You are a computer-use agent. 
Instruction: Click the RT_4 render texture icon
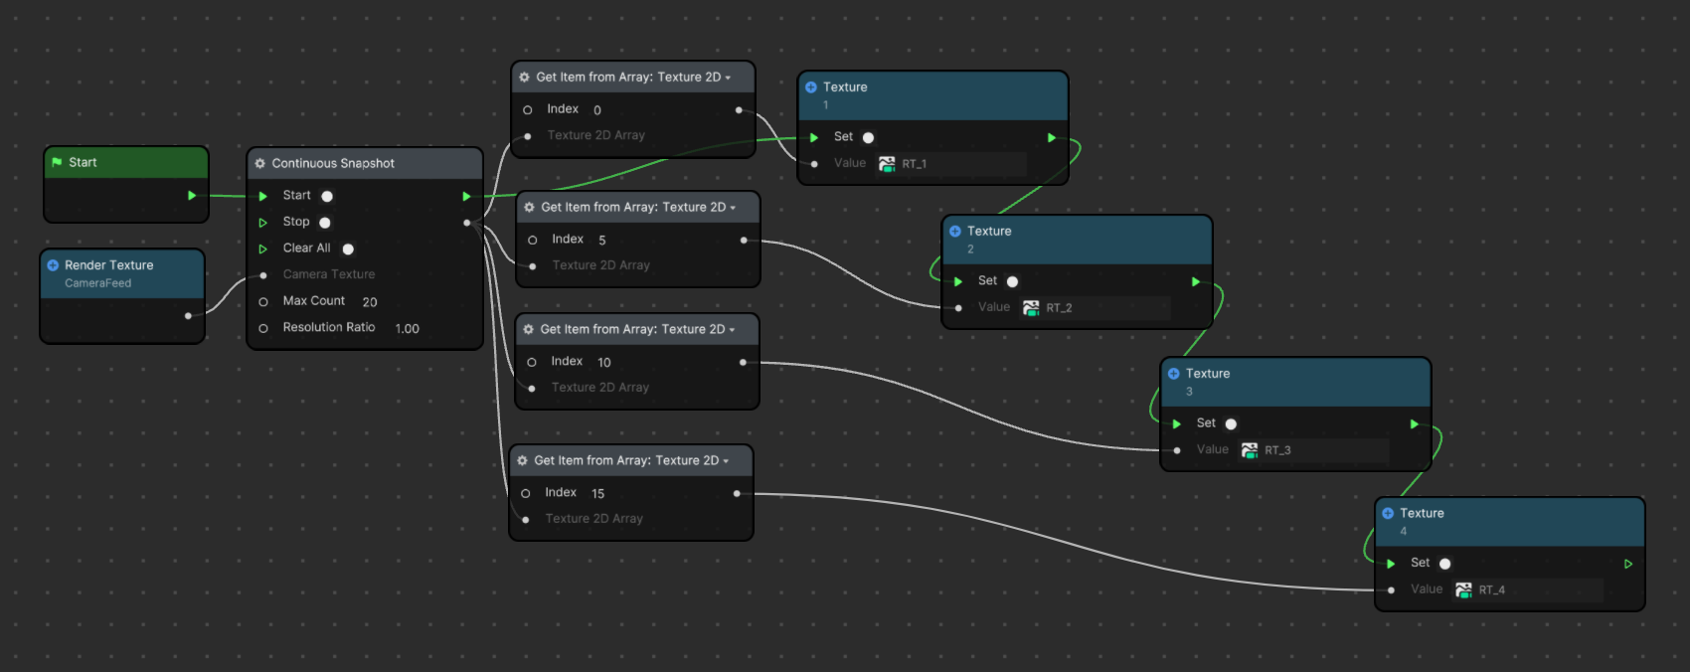[x=1463, y=590]
